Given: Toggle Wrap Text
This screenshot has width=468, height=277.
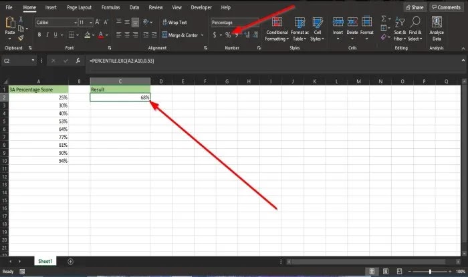Looking at the screenshot, I should coord(175,22).
